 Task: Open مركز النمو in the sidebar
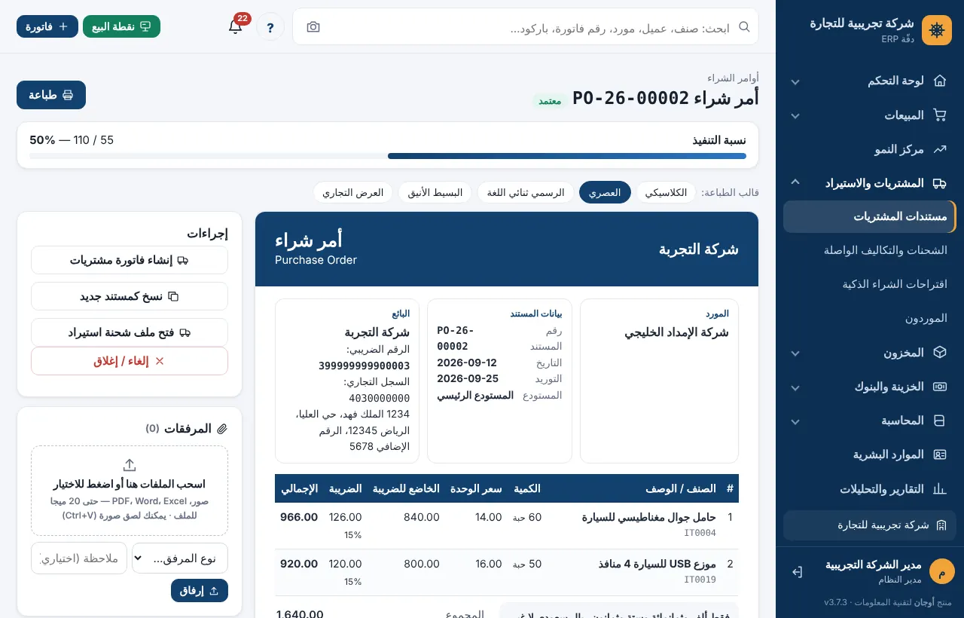click(870, 149)
